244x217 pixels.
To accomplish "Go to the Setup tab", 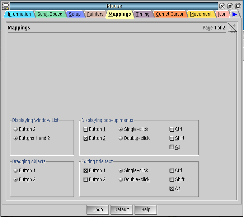I will pos(75,14).
